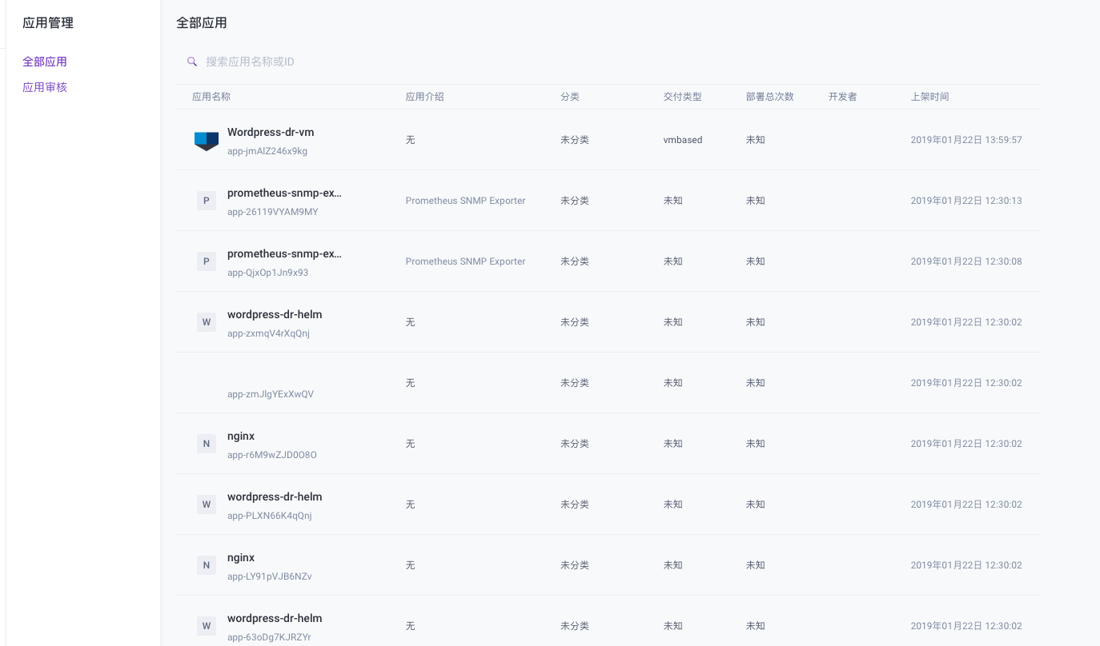
Task: Open nginx with ID app-r6M9wZJD0O8O
Action: click(241, 436)
